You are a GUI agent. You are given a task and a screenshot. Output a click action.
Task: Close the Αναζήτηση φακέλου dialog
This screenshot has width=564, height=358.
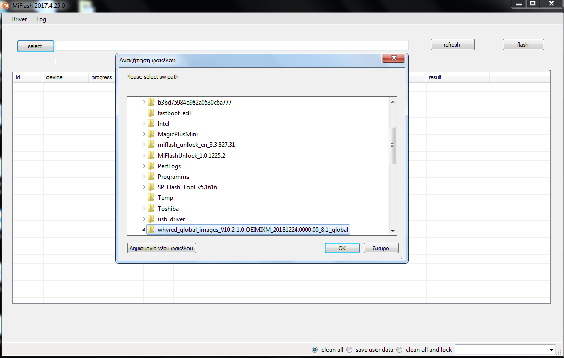(x=394, y=58)
